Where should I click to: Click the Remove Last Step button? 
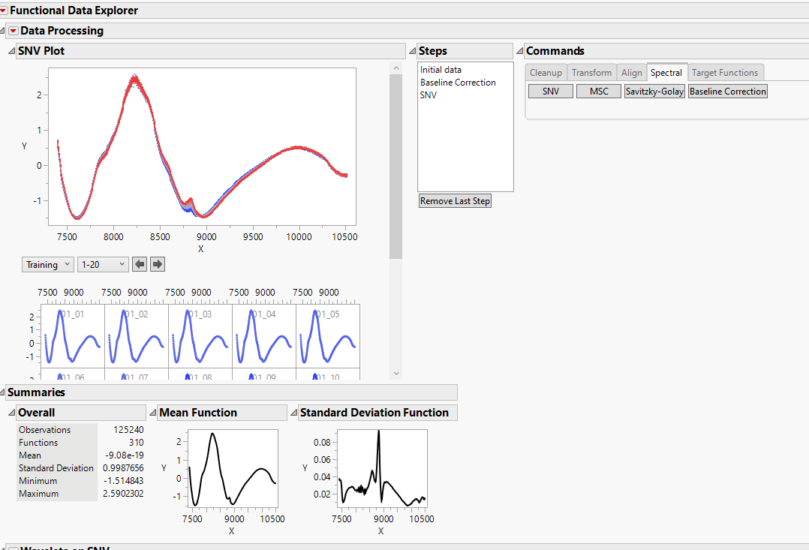click(x=455, y=200)
